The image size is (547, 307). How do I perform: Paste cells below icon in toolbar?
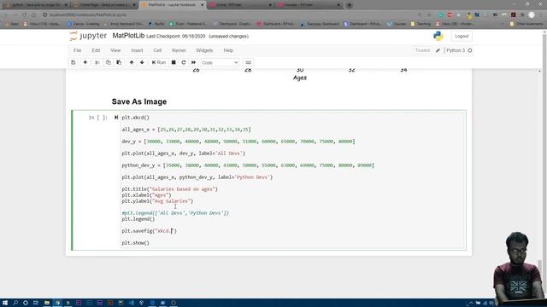pos(119,62)
